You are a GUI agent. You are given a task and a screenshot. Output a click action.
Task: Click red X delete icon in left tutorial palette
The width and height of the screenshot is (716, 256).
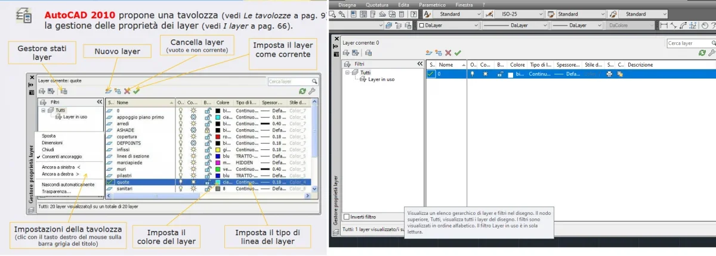127,91
